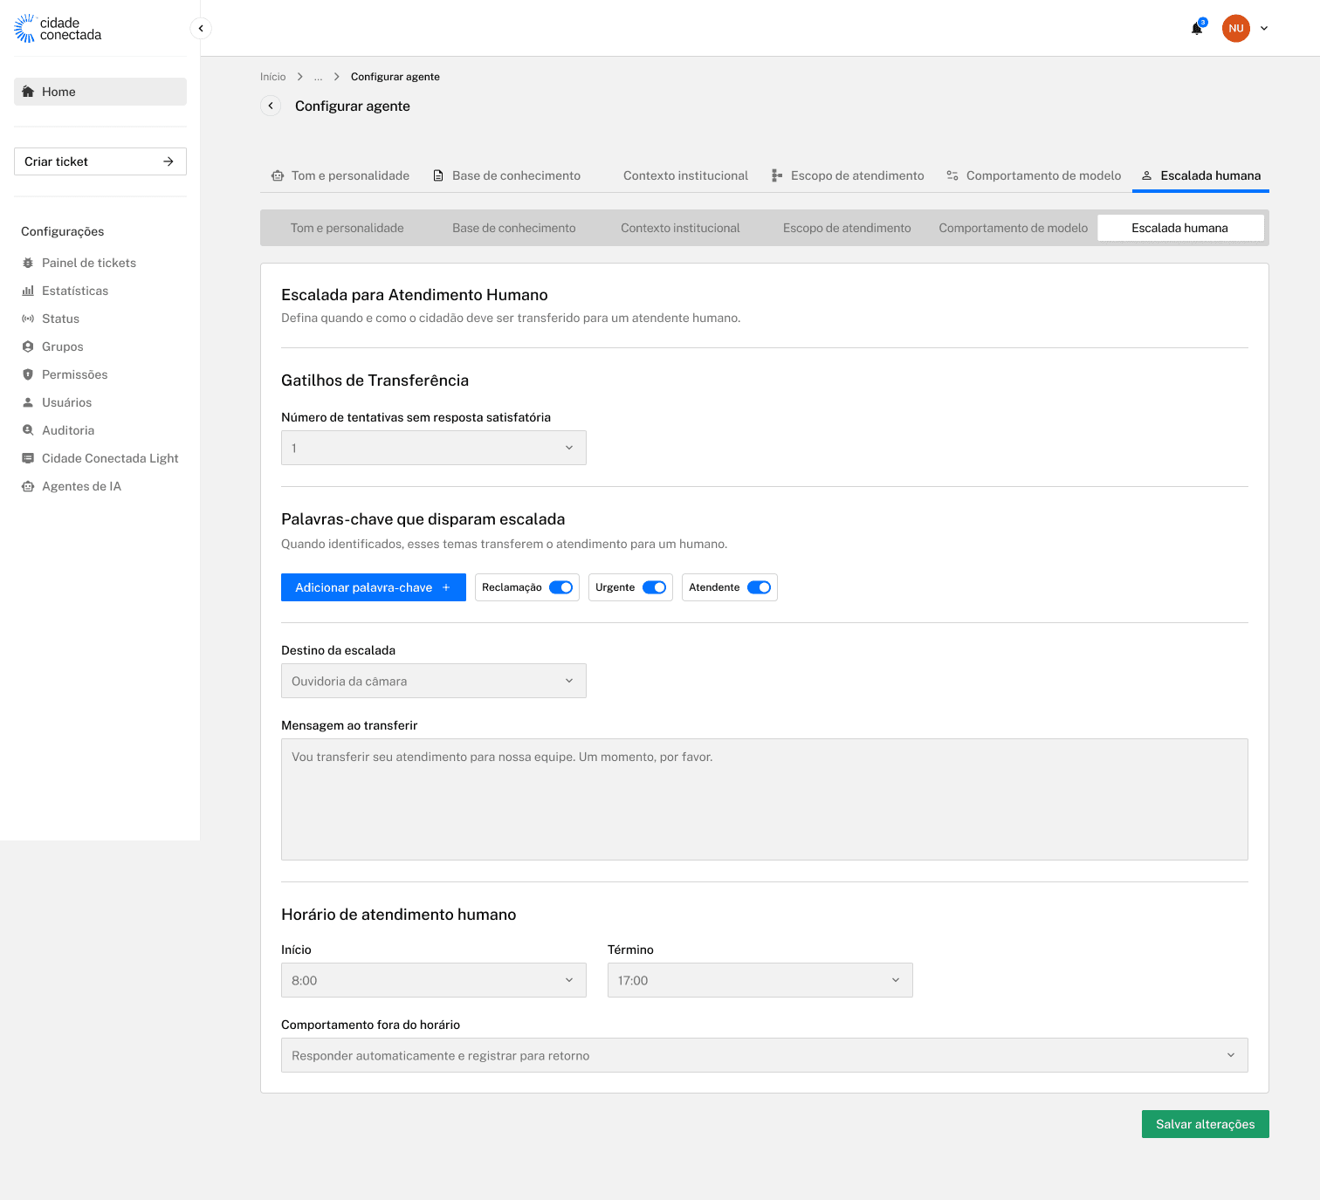
Task: Toggle the Urgente keyword switch
Action: click(x=654, y=587)
